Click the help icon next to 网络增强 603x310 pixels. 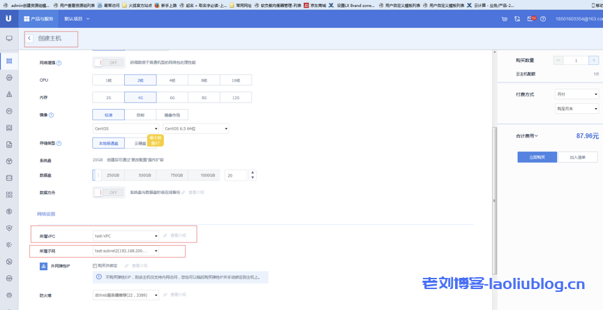pyautogui.click(x=59, y=63)
